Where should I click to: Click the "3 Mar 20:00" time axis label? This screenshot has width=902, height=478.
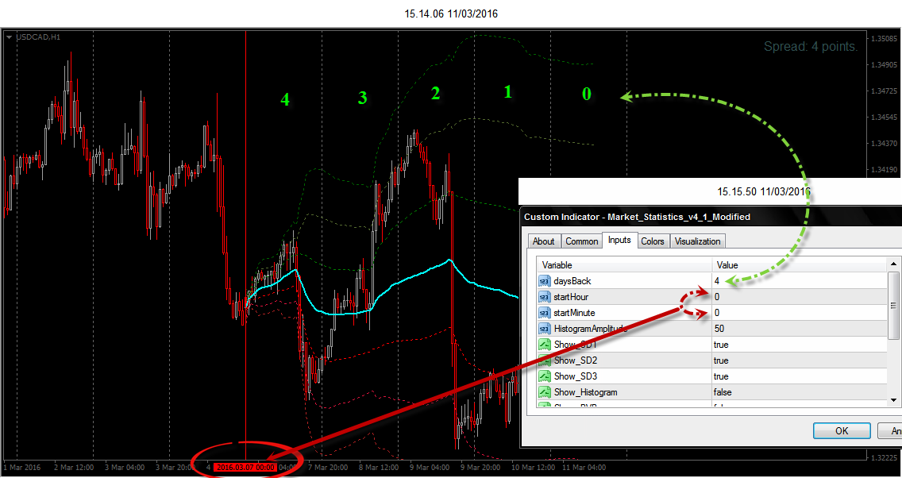click(176, 468)
